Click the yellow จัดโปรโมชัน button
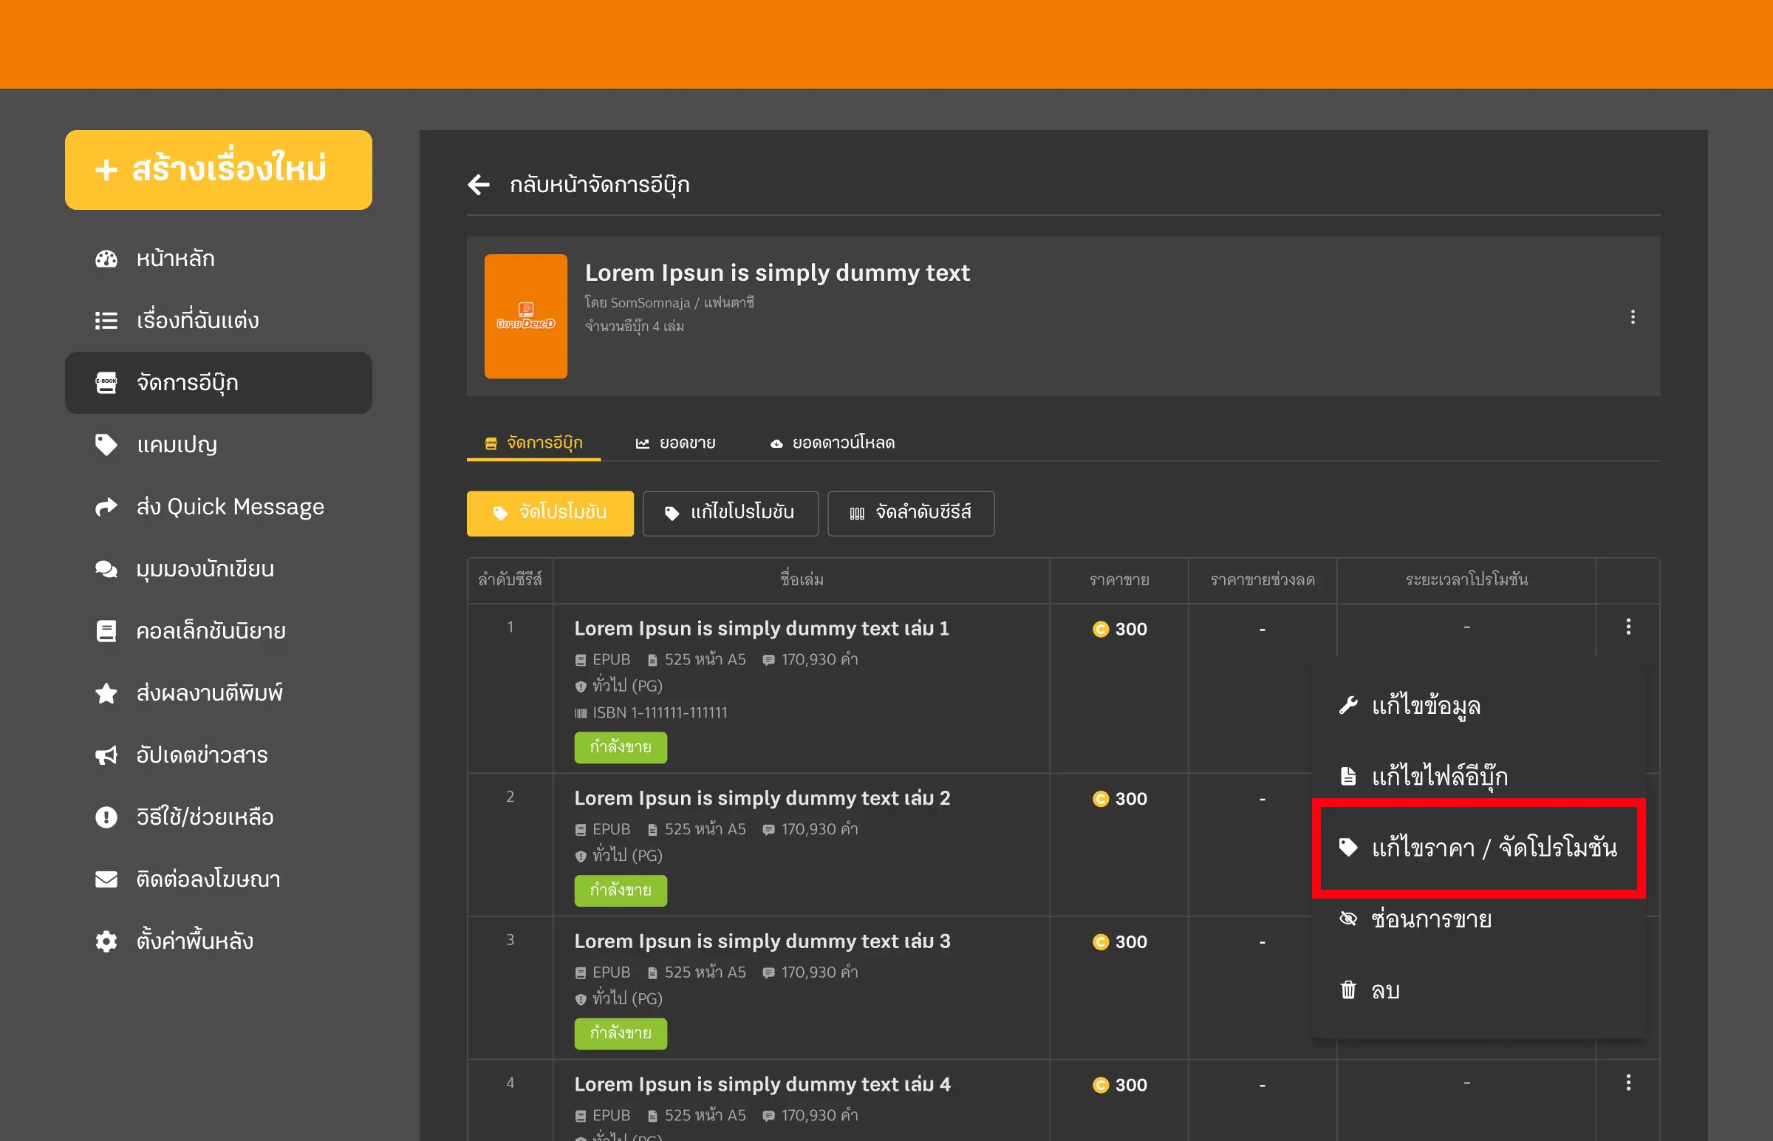Image resolution: width=1773 pixels, height=1141 pixels. tap(550, 513)
